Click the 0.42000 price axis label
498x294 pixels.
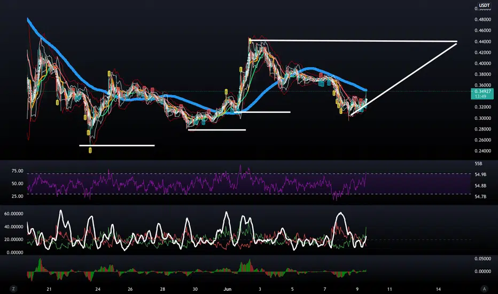(483, 52)
